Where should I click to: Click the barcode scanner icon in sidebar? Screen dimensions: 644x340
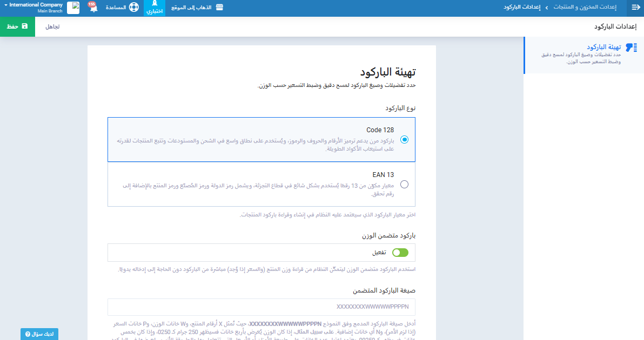click(631, 47)
